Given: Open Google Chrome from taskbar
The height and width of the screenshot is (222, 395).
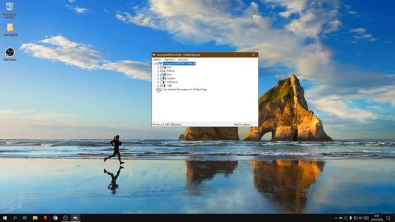Looking at the screenshot, I should (x=55, y=218).
